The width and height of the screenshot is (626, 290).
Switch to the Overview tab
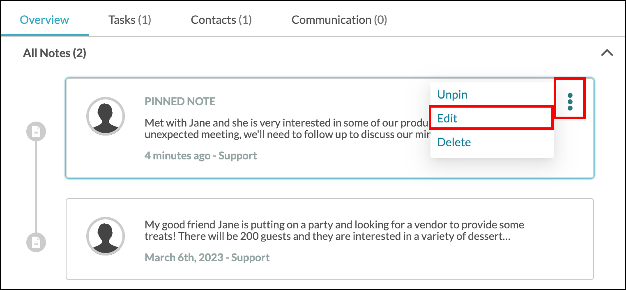(44, 20)
